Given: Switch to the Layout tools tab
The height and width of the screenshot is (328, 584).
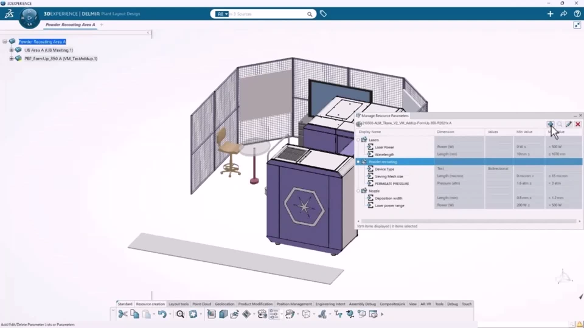Looking at the screenshot, I should [x=178, y=304].
